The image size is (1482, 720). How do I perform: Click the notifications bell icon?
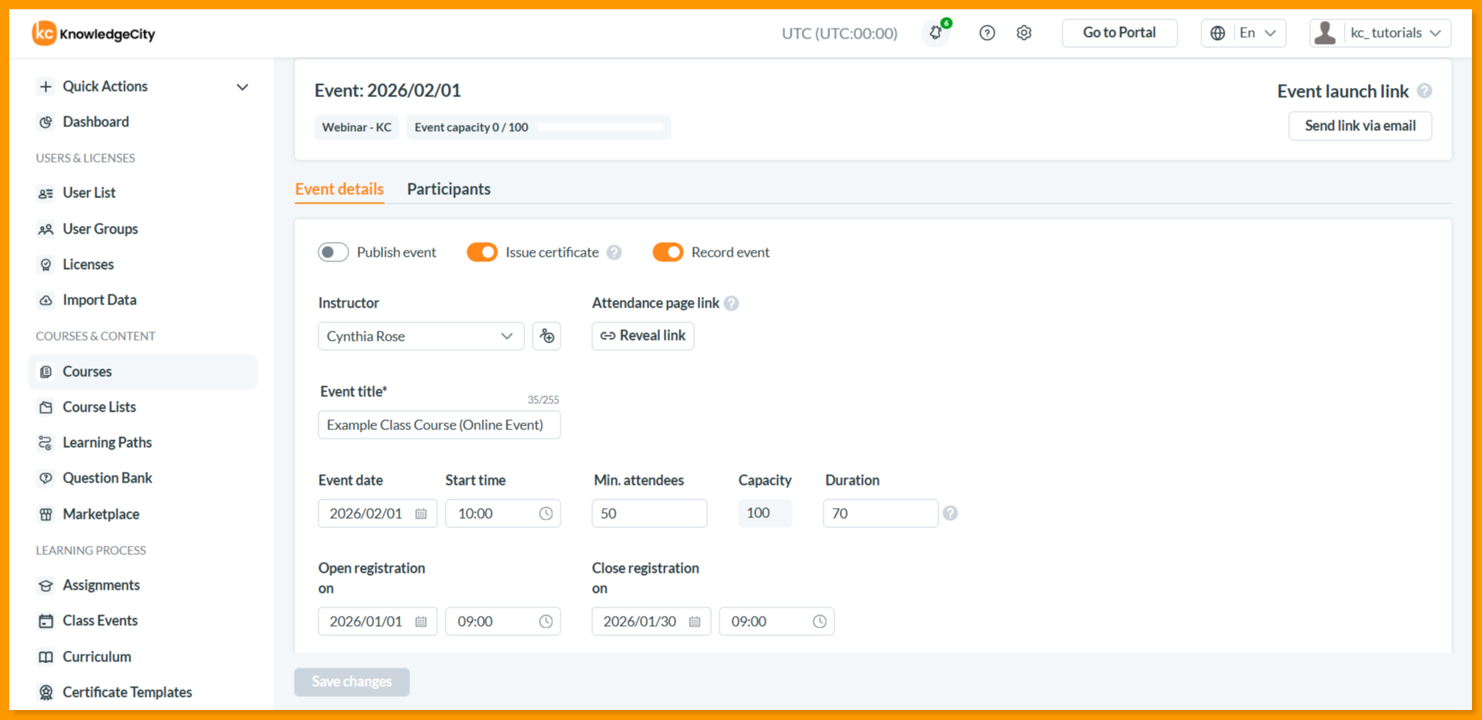935,33
